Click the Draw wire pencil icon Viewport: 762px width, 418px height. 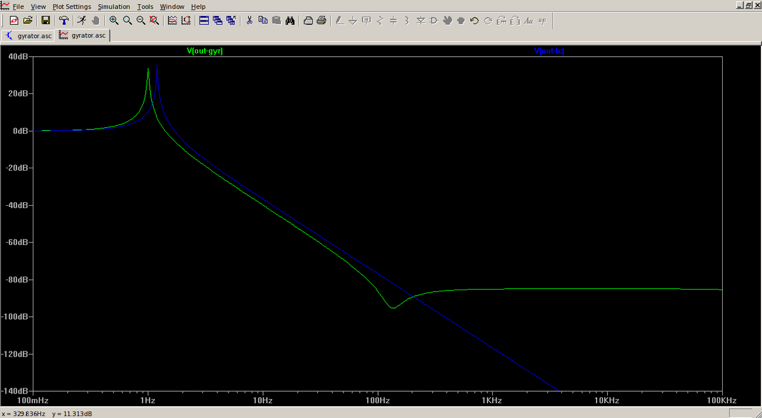click(339, 20)
